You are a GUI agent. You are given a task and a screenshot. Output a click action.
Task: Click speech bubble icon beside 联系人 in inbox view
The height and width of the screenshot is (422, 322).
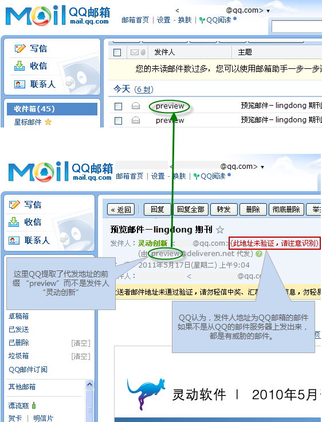click(x=69, y=84)
